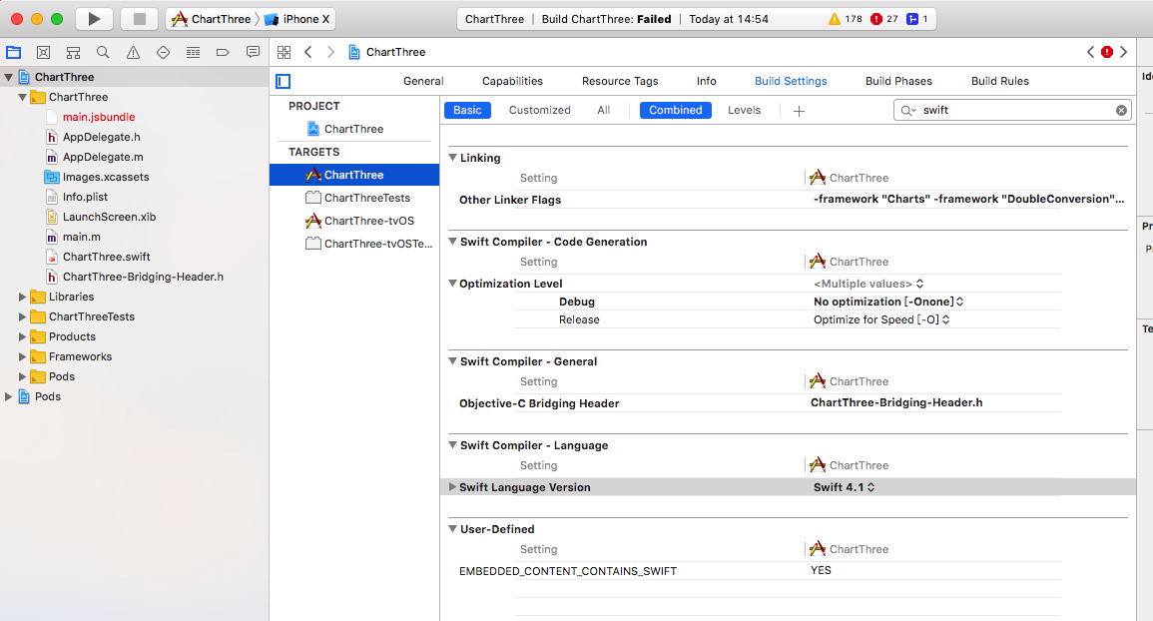Switch build settings to Levels view

point(744,110)
